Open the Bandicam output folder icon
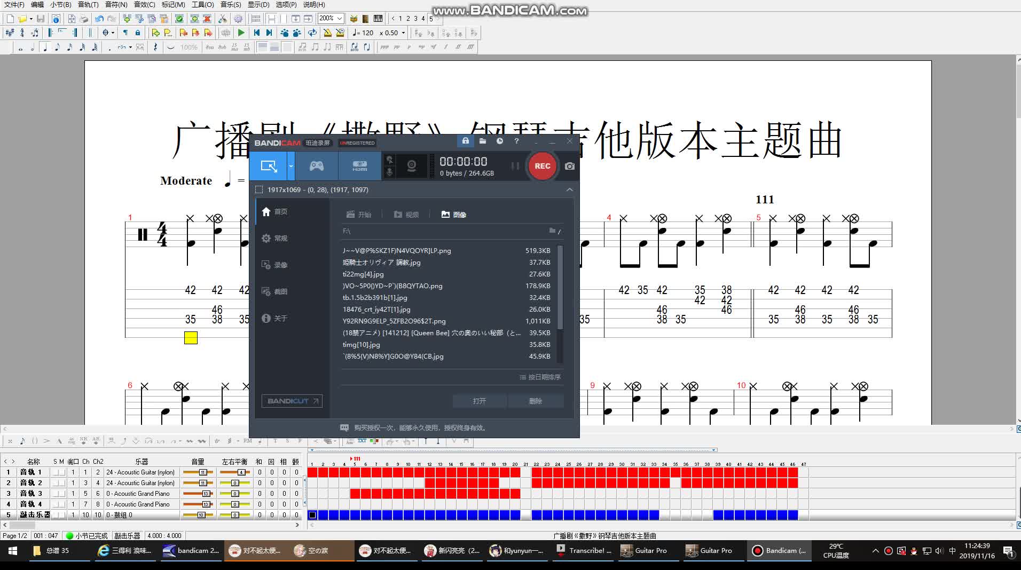Image resolution: width=1021 pixels, height=570 pixels. coord(482,141)
